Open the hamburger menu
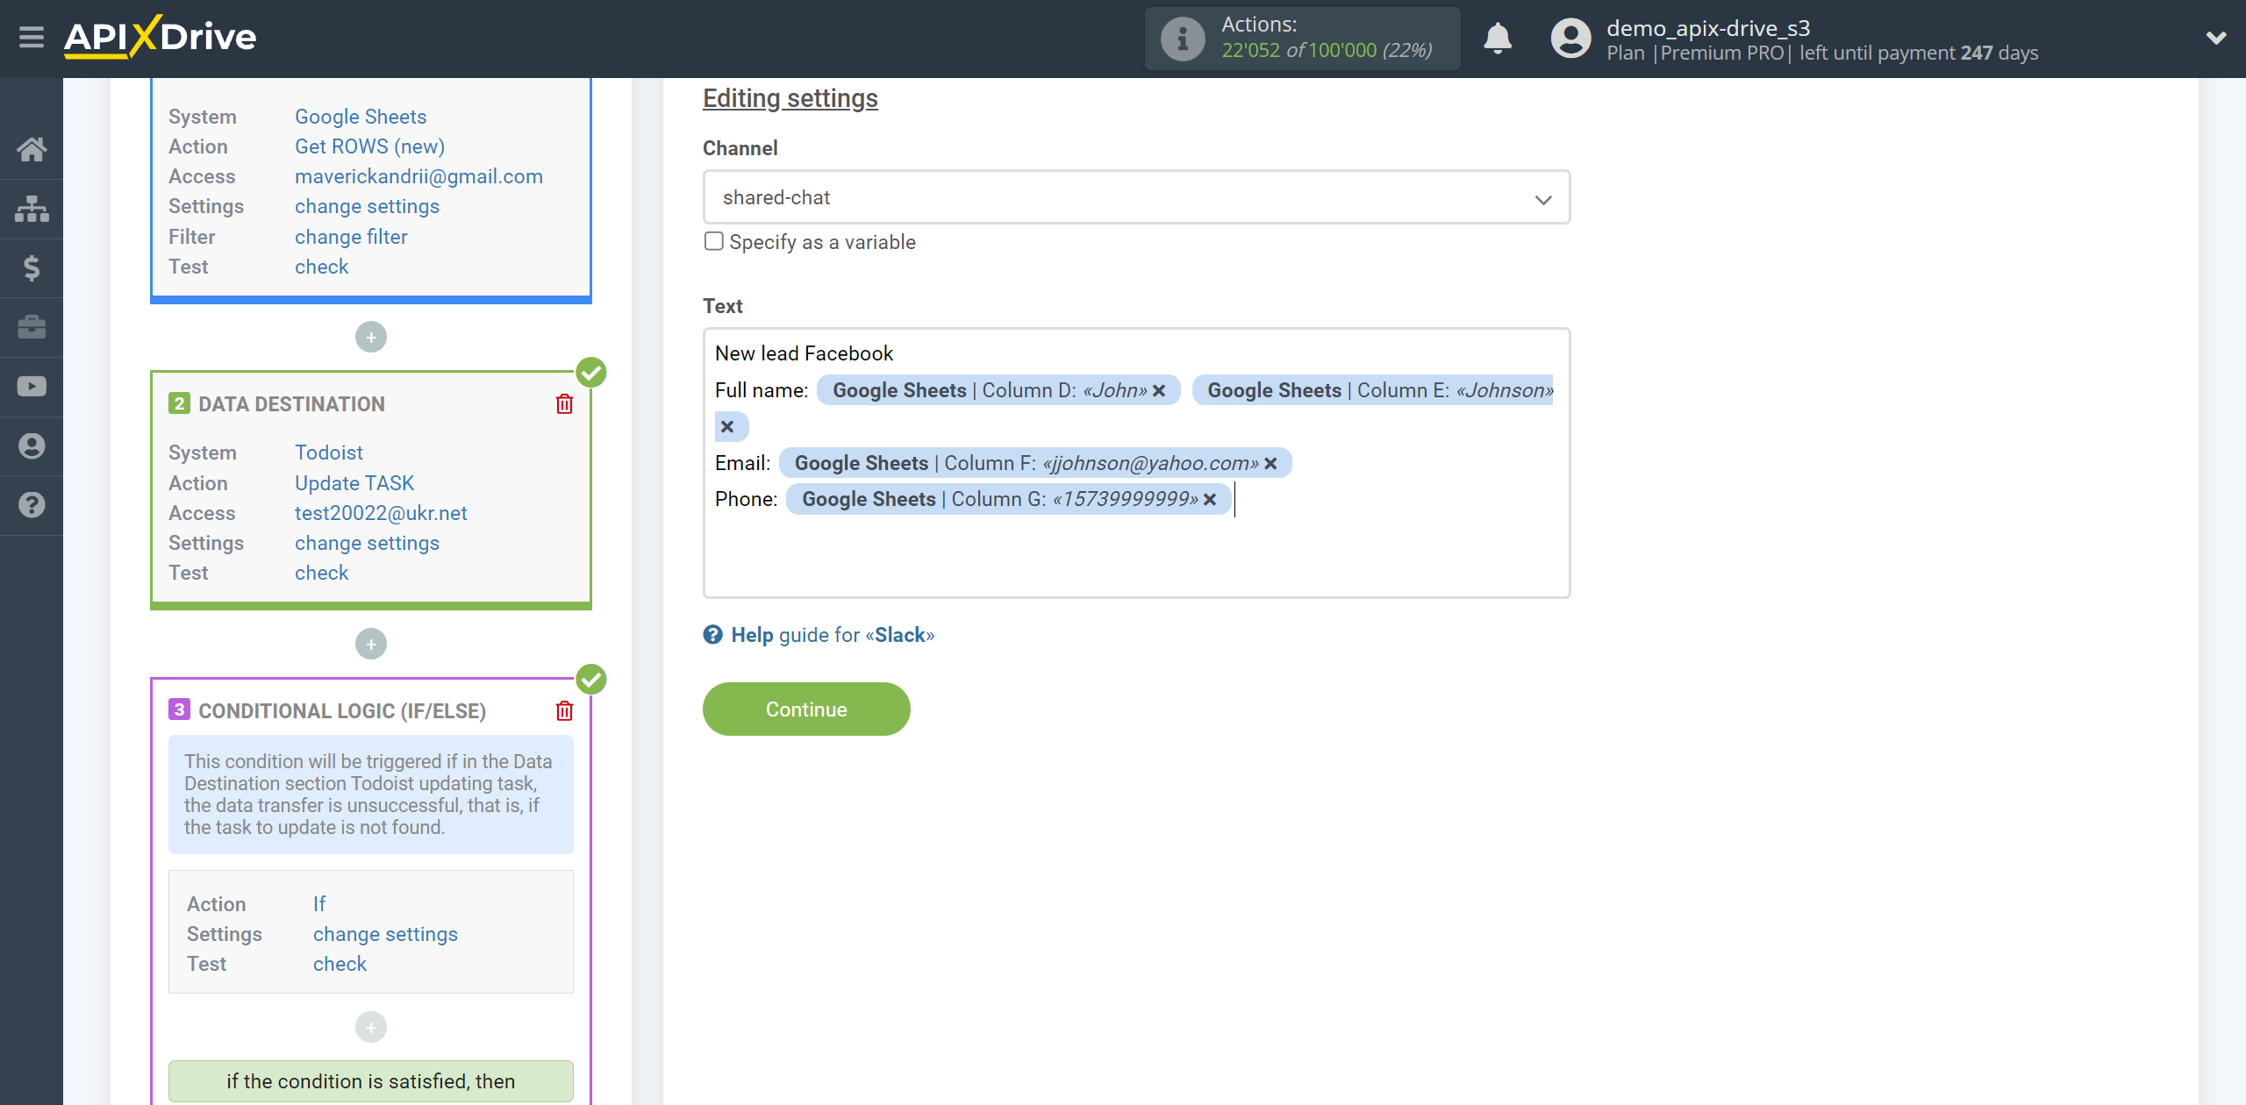Image resolution: width=2246 pixels, height=1105 pixels. pyautogui.click(x=32, y=38)
